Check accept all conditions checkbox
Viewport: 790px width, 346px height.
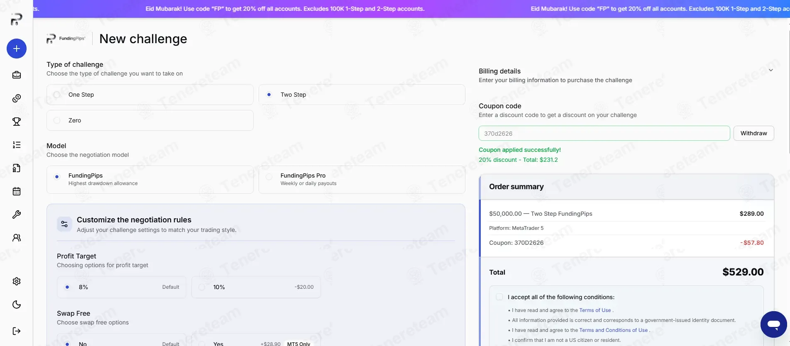pyautogui.click(x=499, y=297)
